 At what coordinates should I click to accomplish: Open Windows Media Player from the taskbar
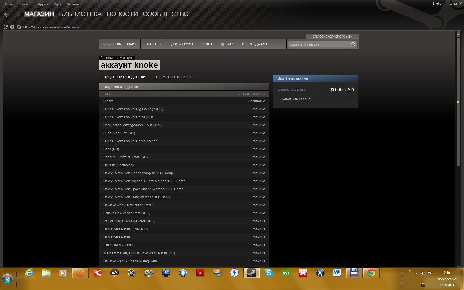[63, 273]
